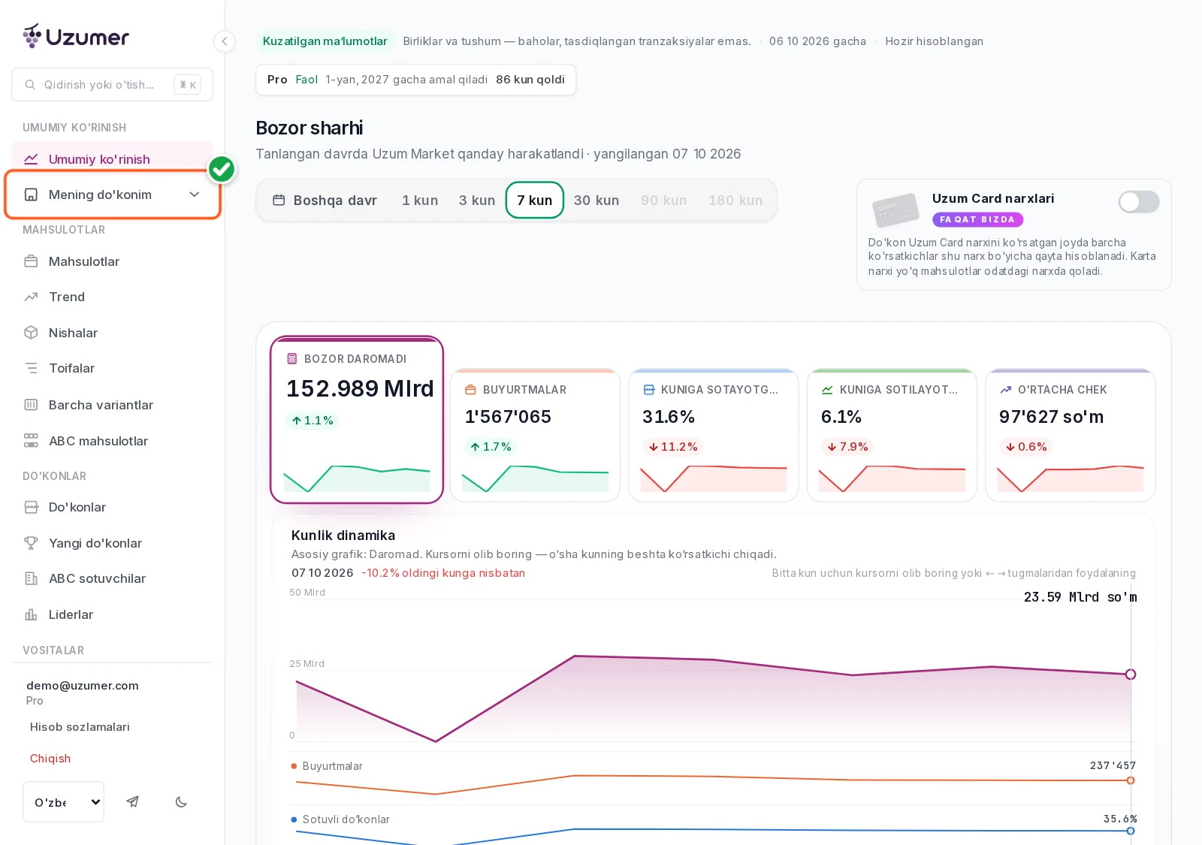The height and width of the screenshot is (845, 1202).
Task: Click the search input field
Action: point(112,85)
